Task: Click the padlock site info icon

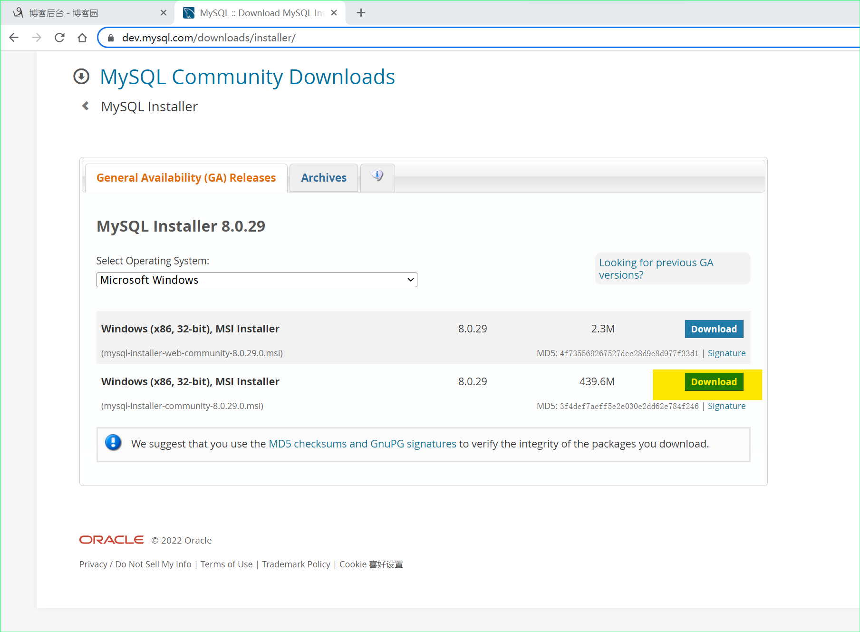Action: click(x=111, y=38)
